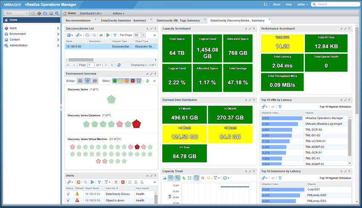
Task: Click the dark red virtual machine badge
Action: click(x=137, y=147)
